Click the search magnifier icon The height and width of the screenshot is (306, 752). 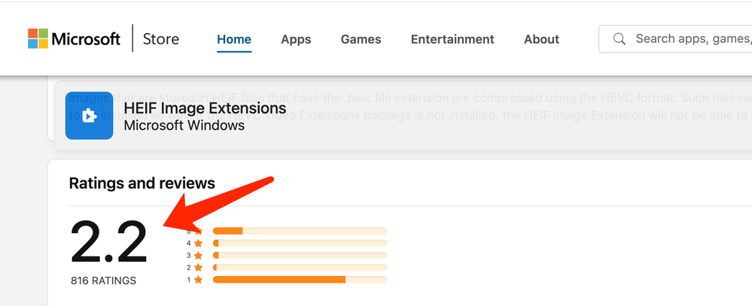click(620, 39)
